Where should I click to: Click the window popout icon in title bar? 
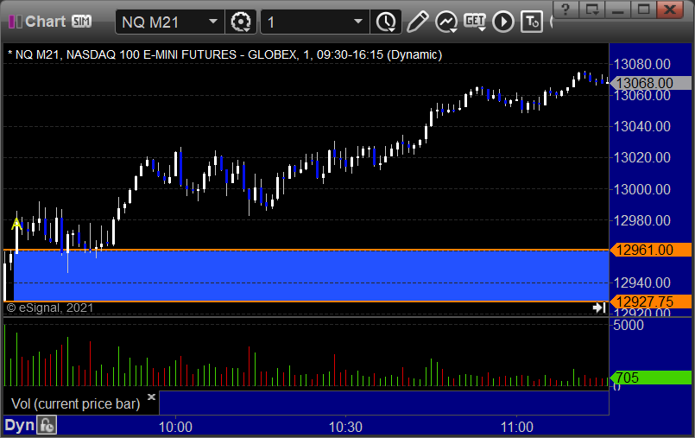[x=592, y=9]
